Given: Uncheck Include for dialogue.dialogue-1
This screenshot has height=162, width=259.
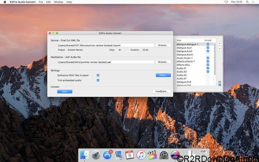Looking at the screenshot, I should click(208, 44).
